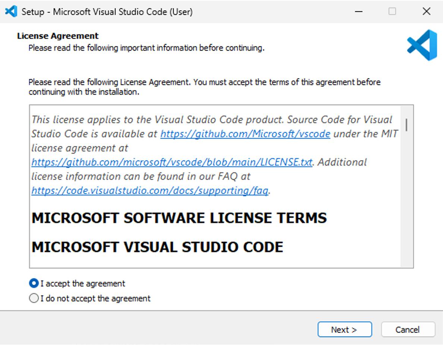Click the VS Code icon in title bar
Screen dimensions: 443x345
11,12
